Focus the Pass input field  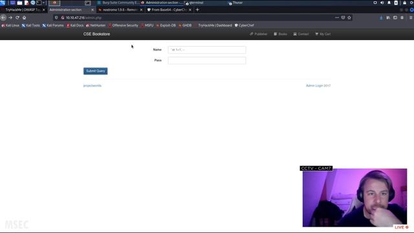207,60
